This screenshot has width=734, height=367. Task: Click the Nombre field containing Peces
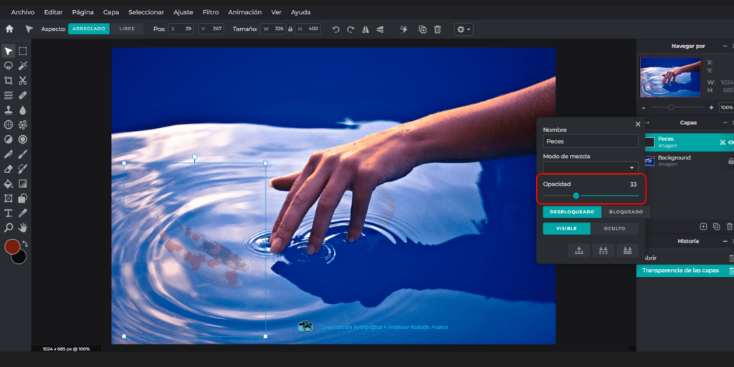pyautogui.click(x=590, y=142)
